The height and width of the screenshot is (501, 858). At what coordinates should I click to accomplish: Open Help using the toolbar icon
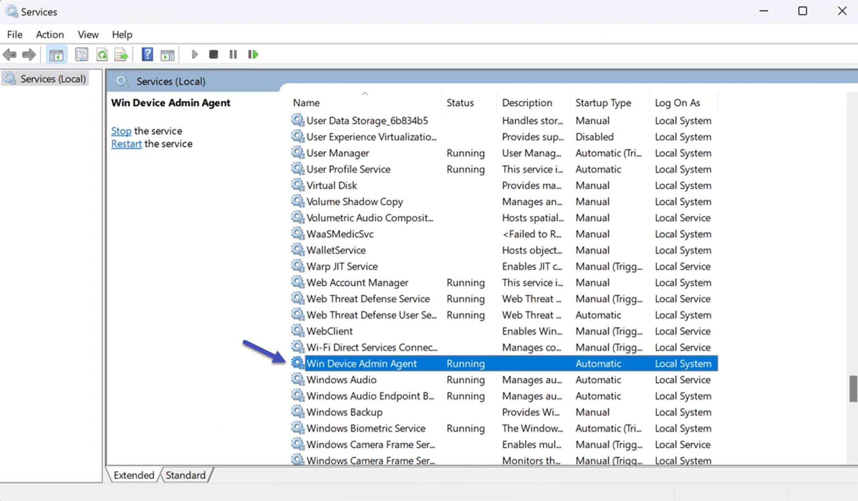tap(147, 54)
